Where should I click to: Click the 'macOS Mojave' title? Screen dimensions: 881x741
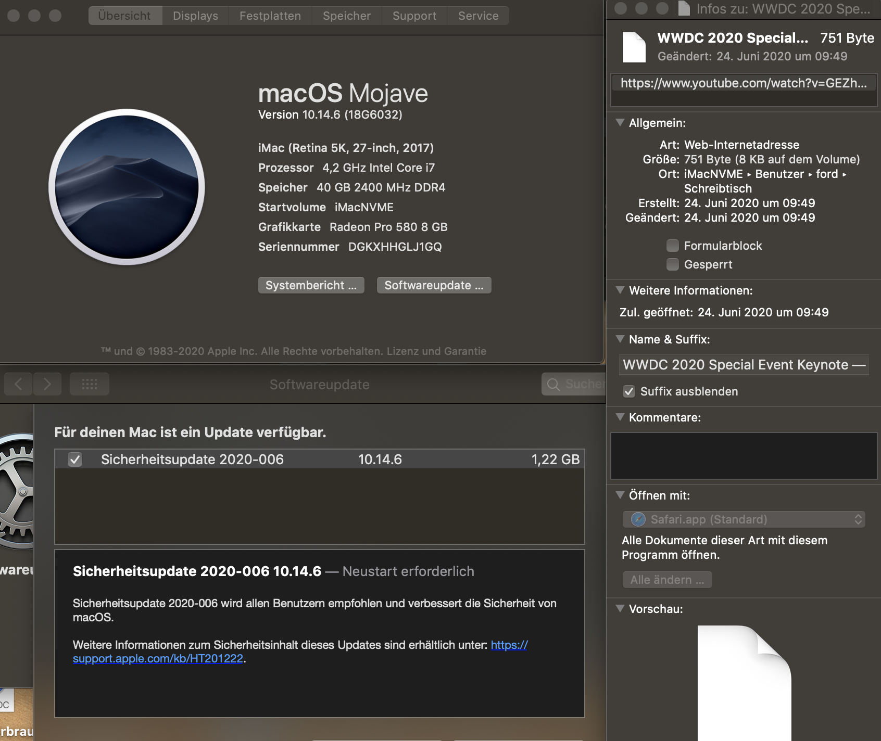pos(343,93)
